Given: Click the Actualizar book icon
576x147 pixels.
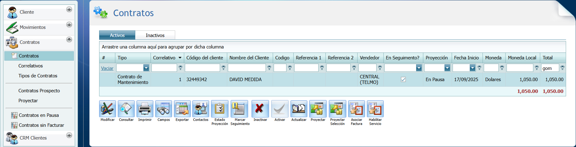Looking at the screenshot, I should (299, 109).
